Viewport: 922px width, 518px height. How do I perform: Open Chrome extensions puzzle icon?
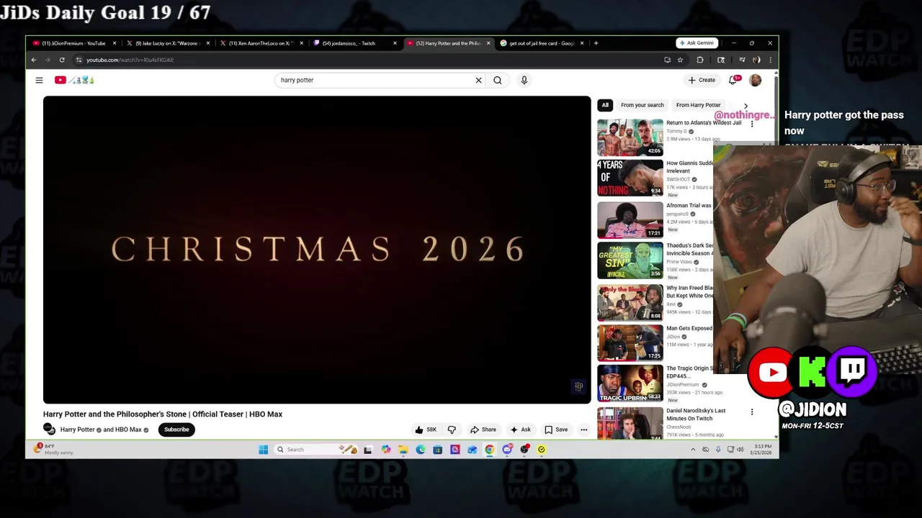tap(699, 60)
